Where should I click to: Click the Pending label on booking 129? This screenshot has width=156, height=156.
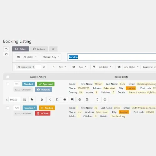[x=47, y=108]
